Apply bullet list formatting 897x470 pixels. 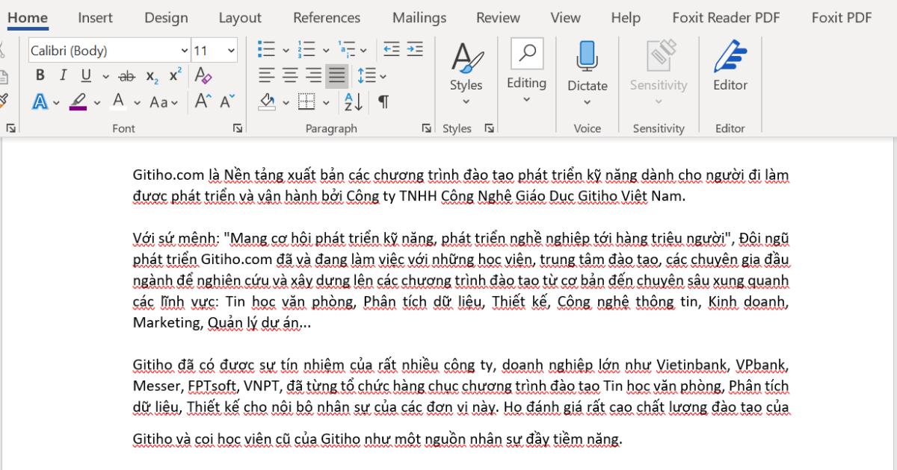click(265, 48)
